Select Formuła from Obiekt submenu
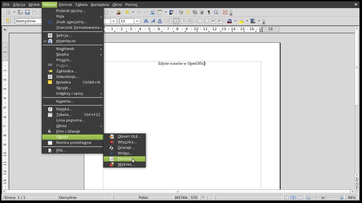Screen dimensions: 362x203 tap(124, 159)
